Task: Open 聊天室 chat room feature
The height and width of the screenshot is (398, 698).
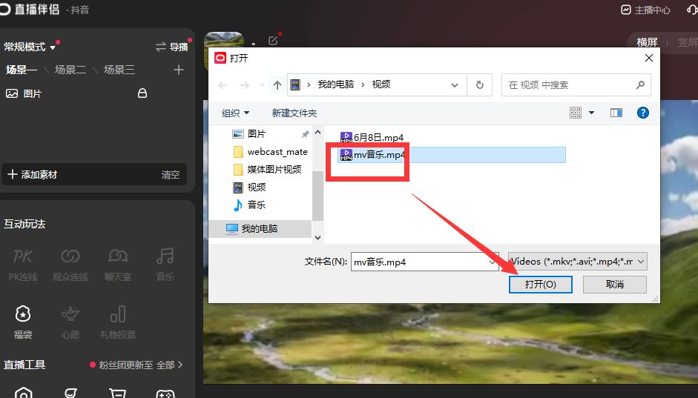Action: [x=117, y=265]
